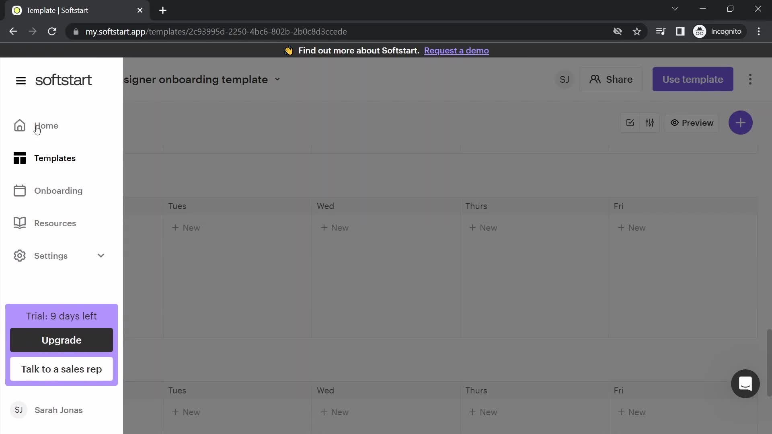Click the Share button

pos(611,79)
